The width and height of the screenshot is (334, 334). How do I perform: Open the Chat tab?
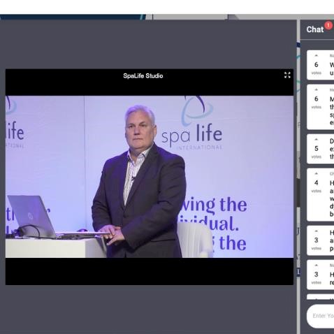coord(315,29)
